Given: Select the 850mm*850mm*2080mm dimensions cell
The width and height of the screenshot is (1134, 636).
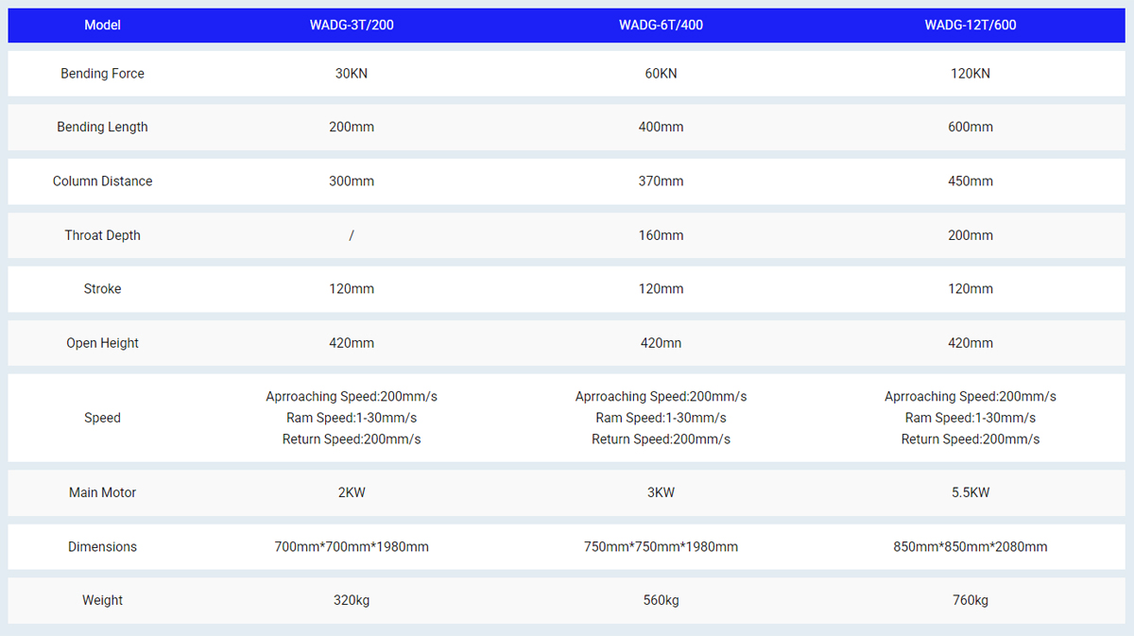Looking at the screenshot, I should tap(970, 547).
